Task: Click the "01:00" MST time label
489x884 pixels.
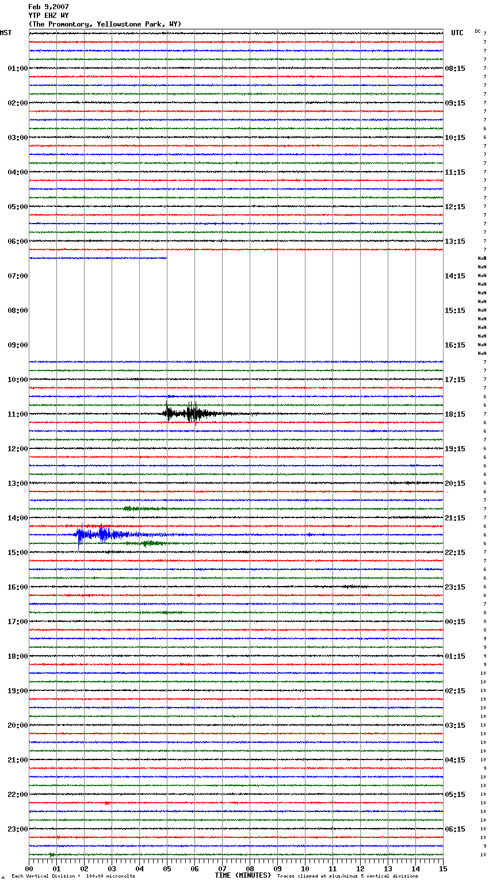Action: [x=18, y=69]
